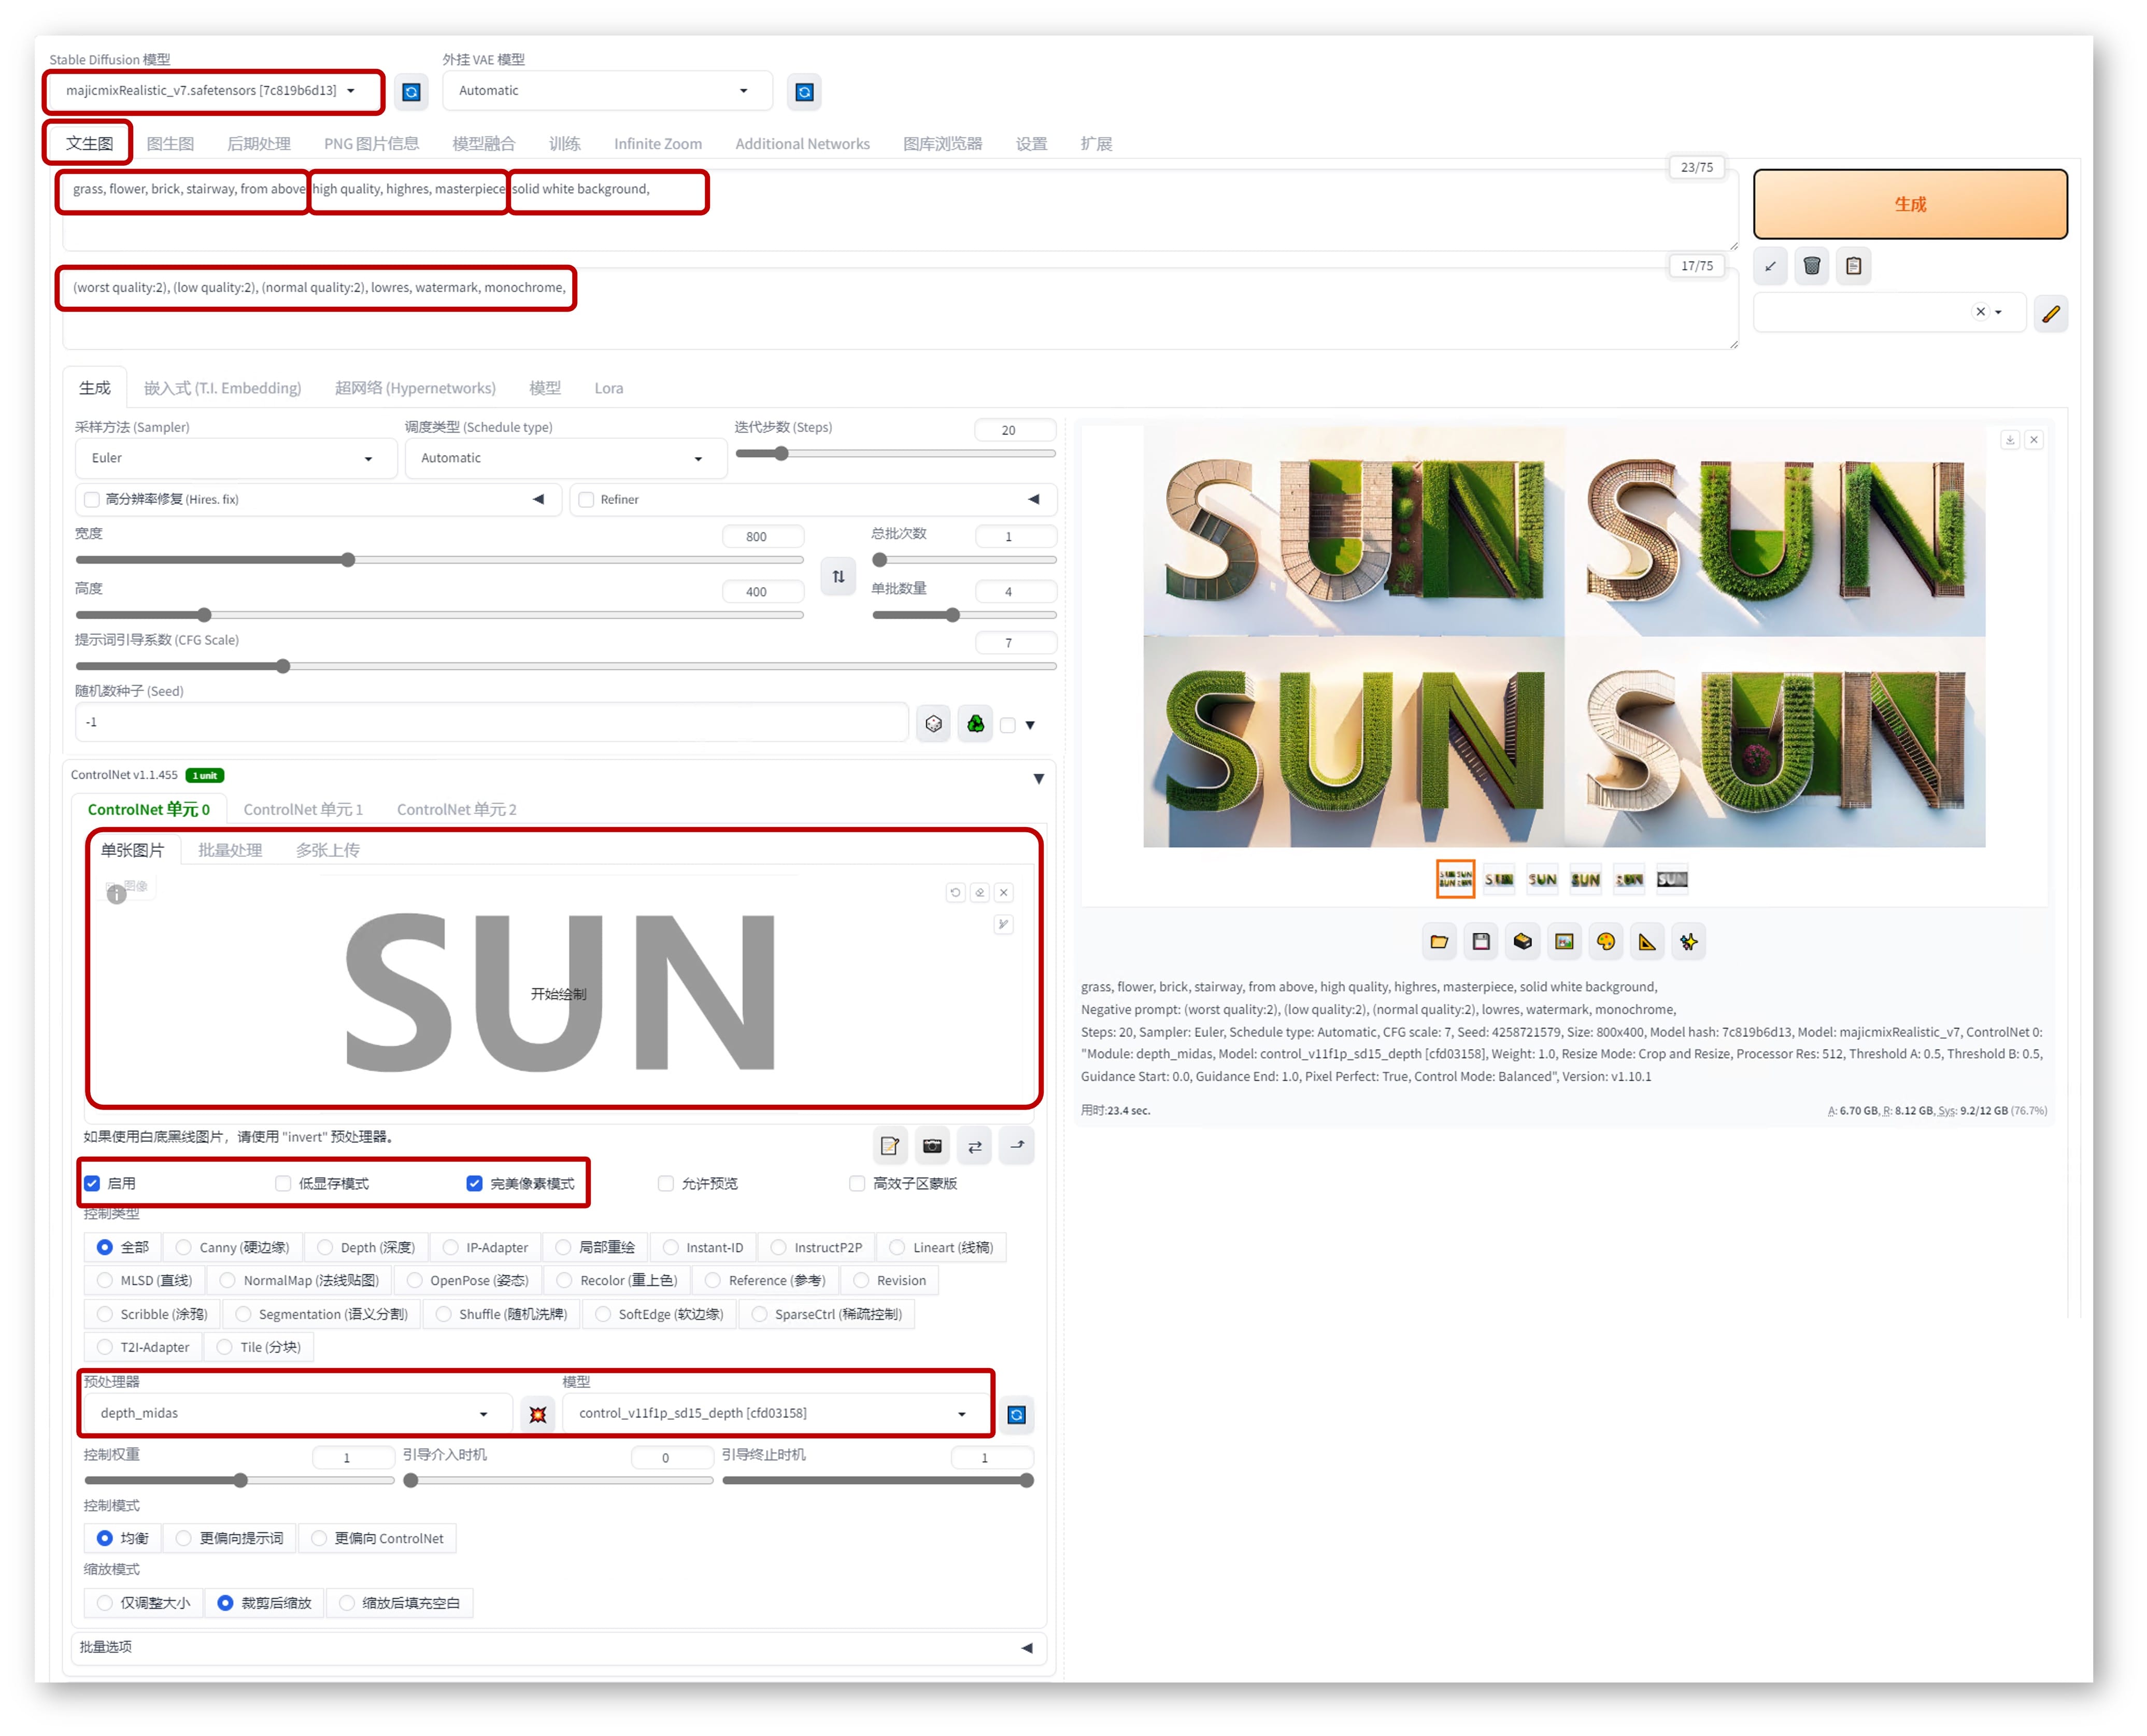Click the CFG Scale slider handle

pyautogui.click(x=283, y=666)
